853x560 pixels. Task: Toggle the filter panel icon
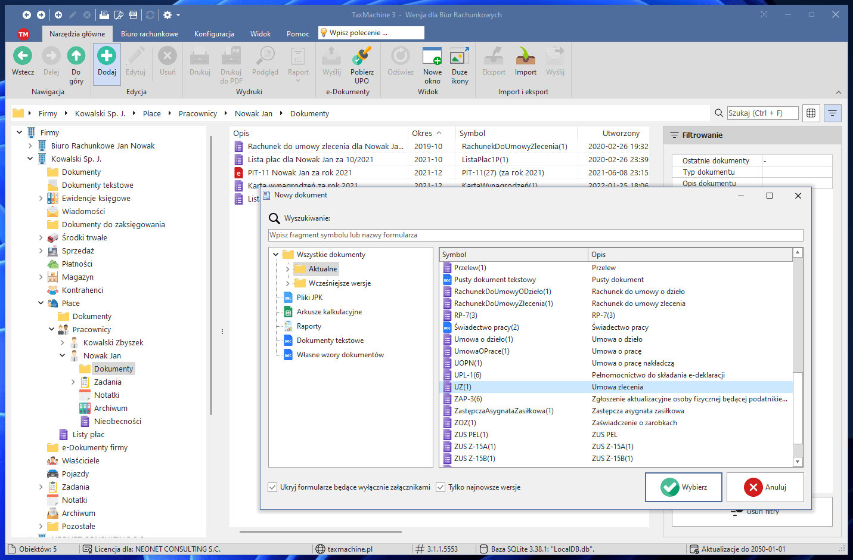(x=832, y=113)
